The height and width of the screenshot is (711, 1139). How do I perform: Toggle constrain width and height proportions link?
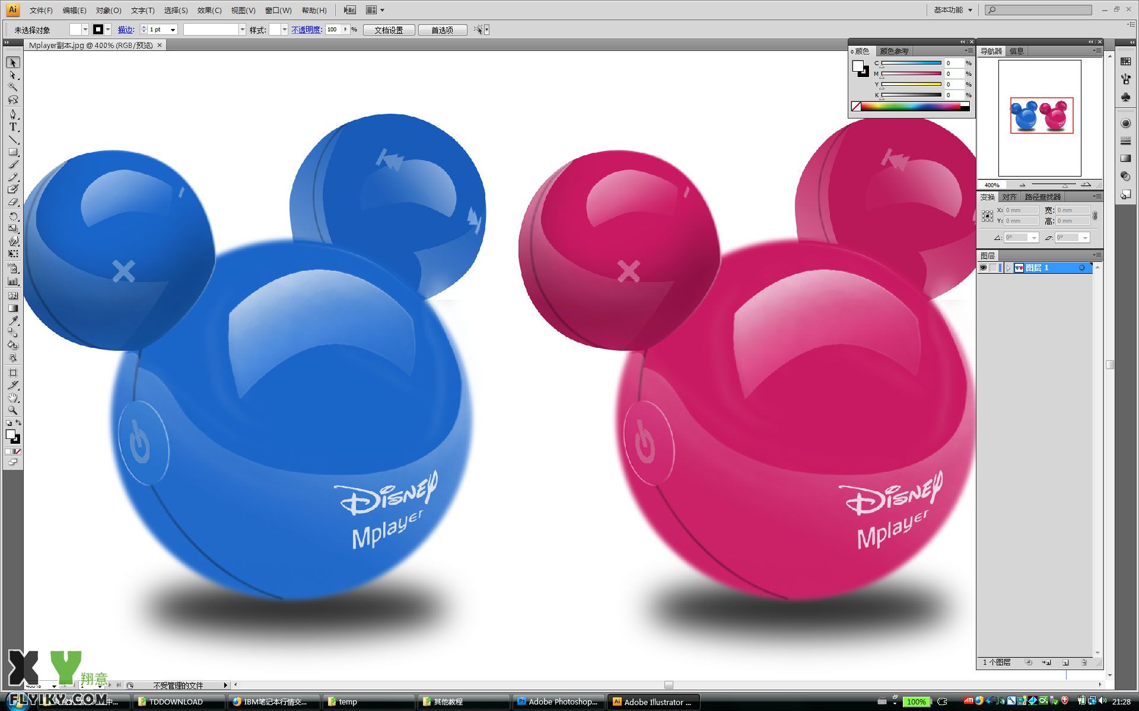pos(1095,216)
